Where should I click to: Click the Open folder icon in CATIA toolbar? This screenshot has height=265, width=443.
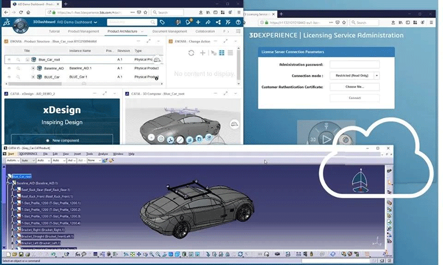[14, 254]
